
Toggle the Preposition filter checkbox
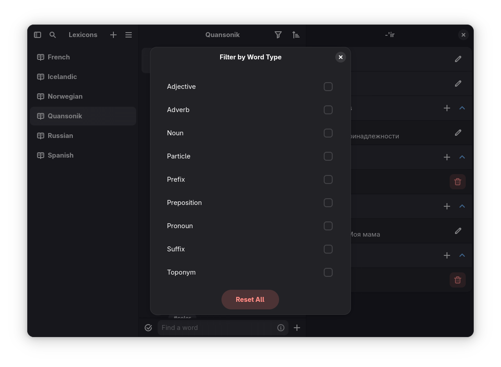(x=328, y=203)
